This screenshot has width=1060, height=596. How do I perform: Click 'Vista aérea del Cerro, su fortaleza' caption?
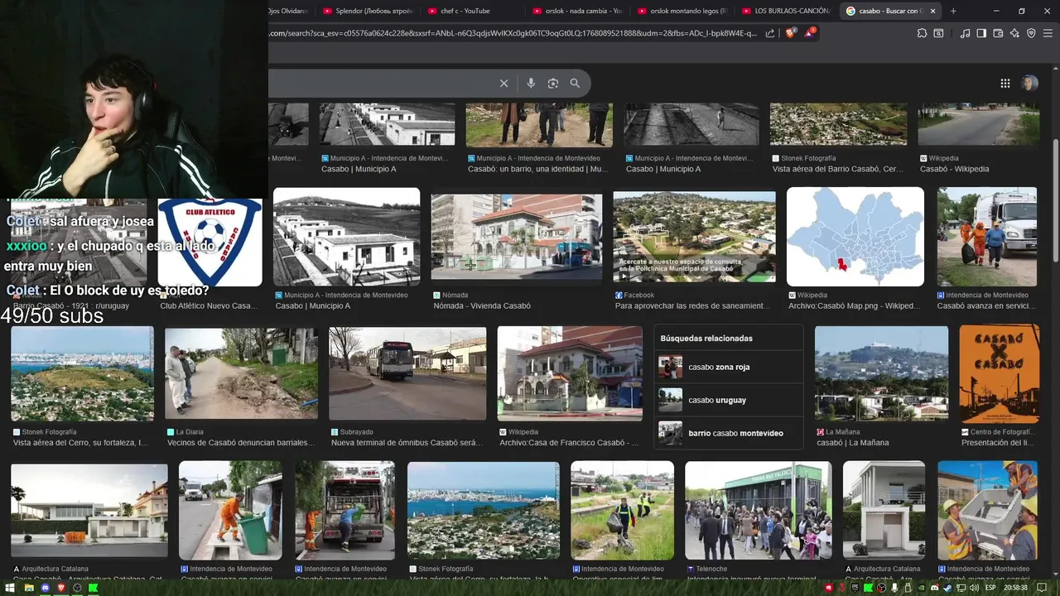click(80, 443)
